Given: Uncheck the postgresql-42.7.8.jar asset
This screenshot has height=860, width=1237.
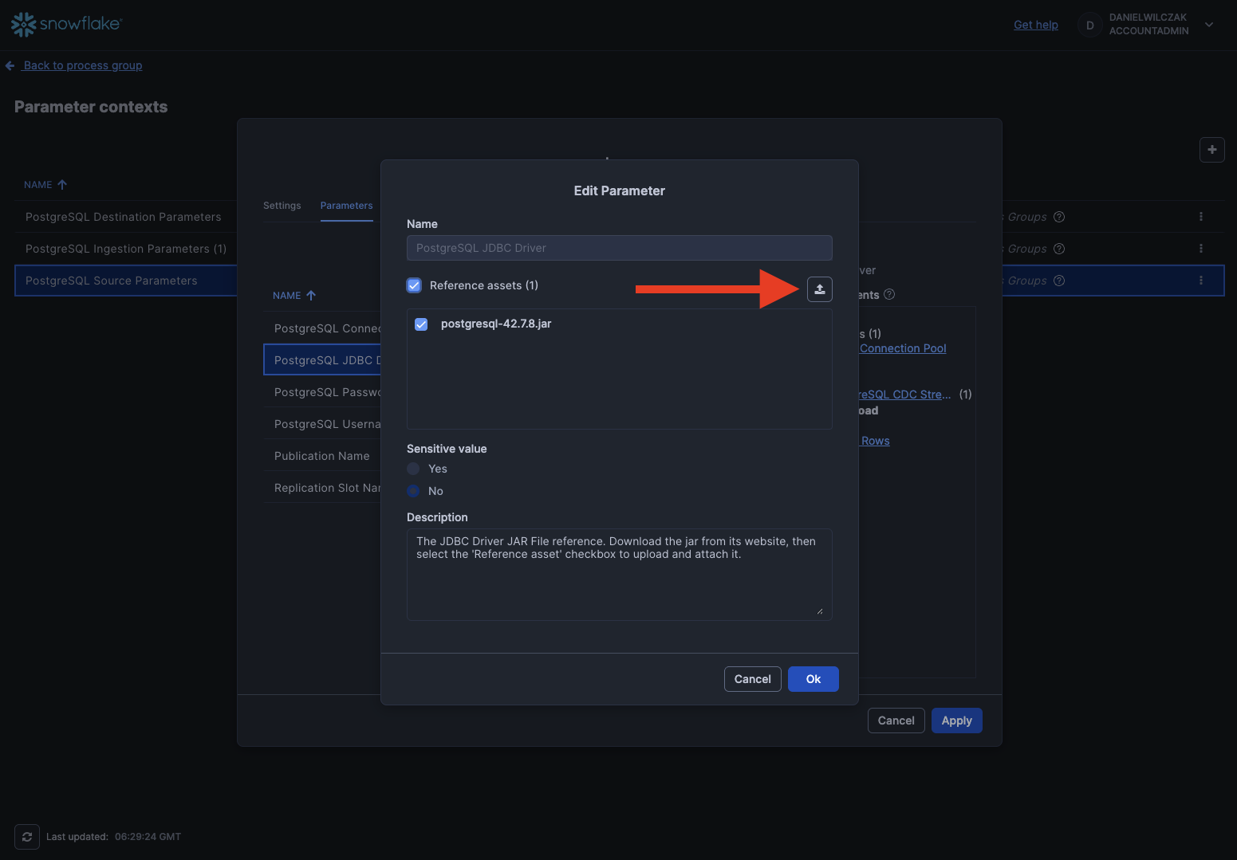Looking at the screenshot, I should pos(421,324).
